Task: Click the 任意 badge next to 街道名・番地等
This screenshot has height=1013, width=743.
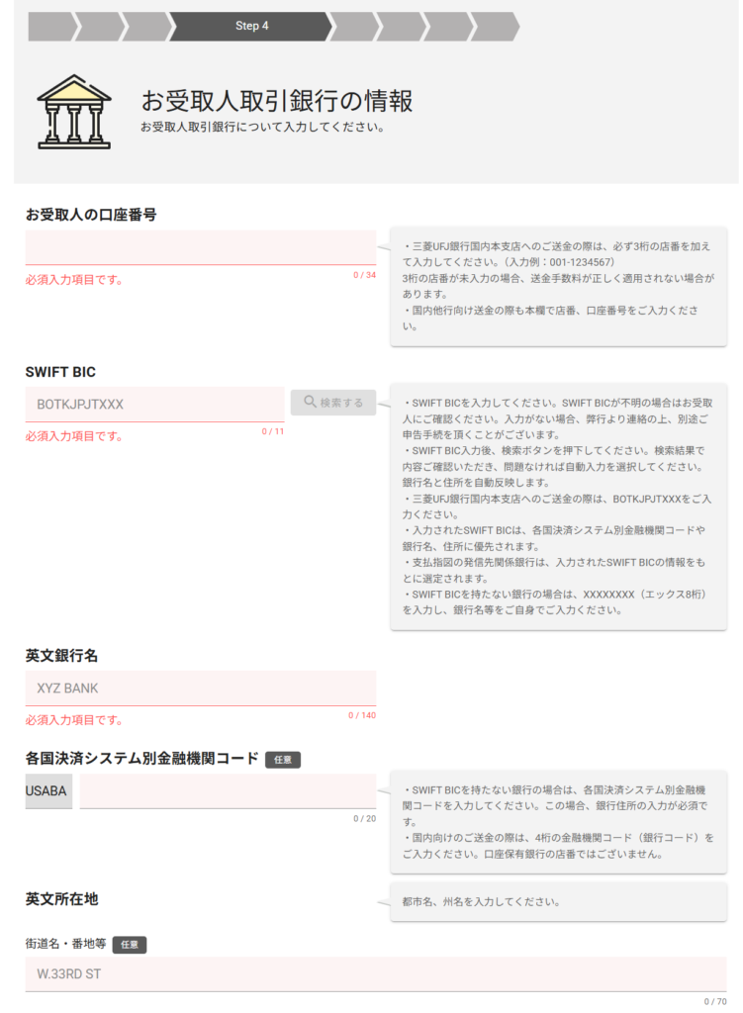Action: coord(130,945)
